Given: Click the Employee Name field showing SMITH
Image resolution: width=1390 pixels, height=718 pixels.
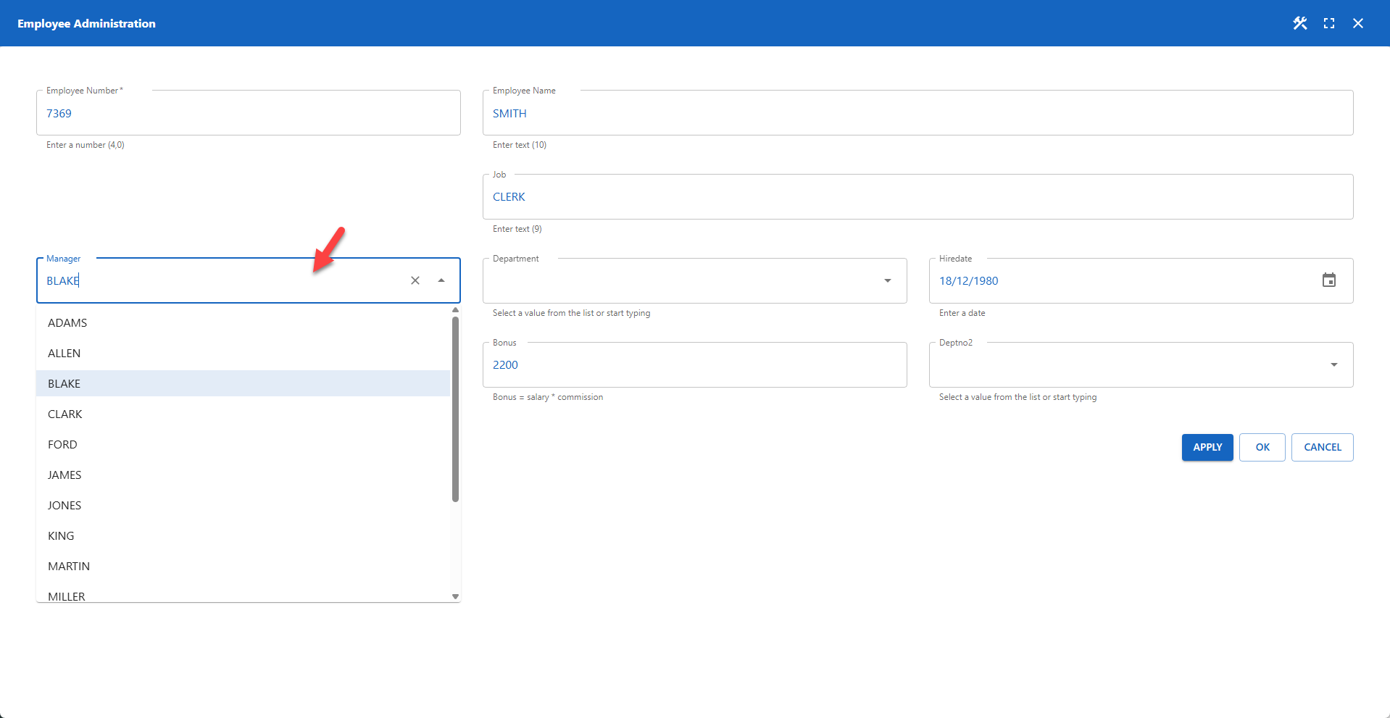Looking at the screenshot, I should [x=917, y=113].
